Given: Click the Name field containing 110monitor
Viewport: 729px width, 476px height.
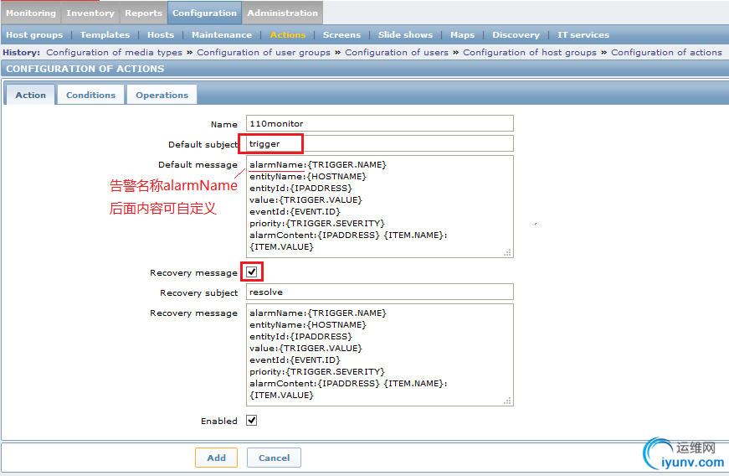Looking at the screenshot, I should (379, 124).
